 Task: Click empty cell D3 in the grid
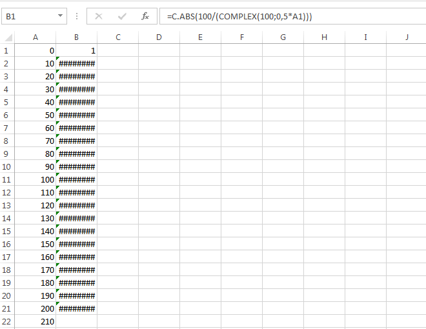159,76
